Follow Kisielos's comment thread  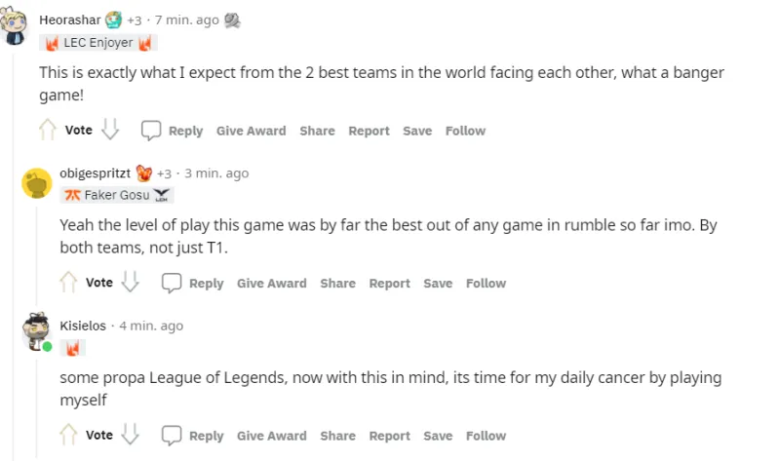coord(486,436)
